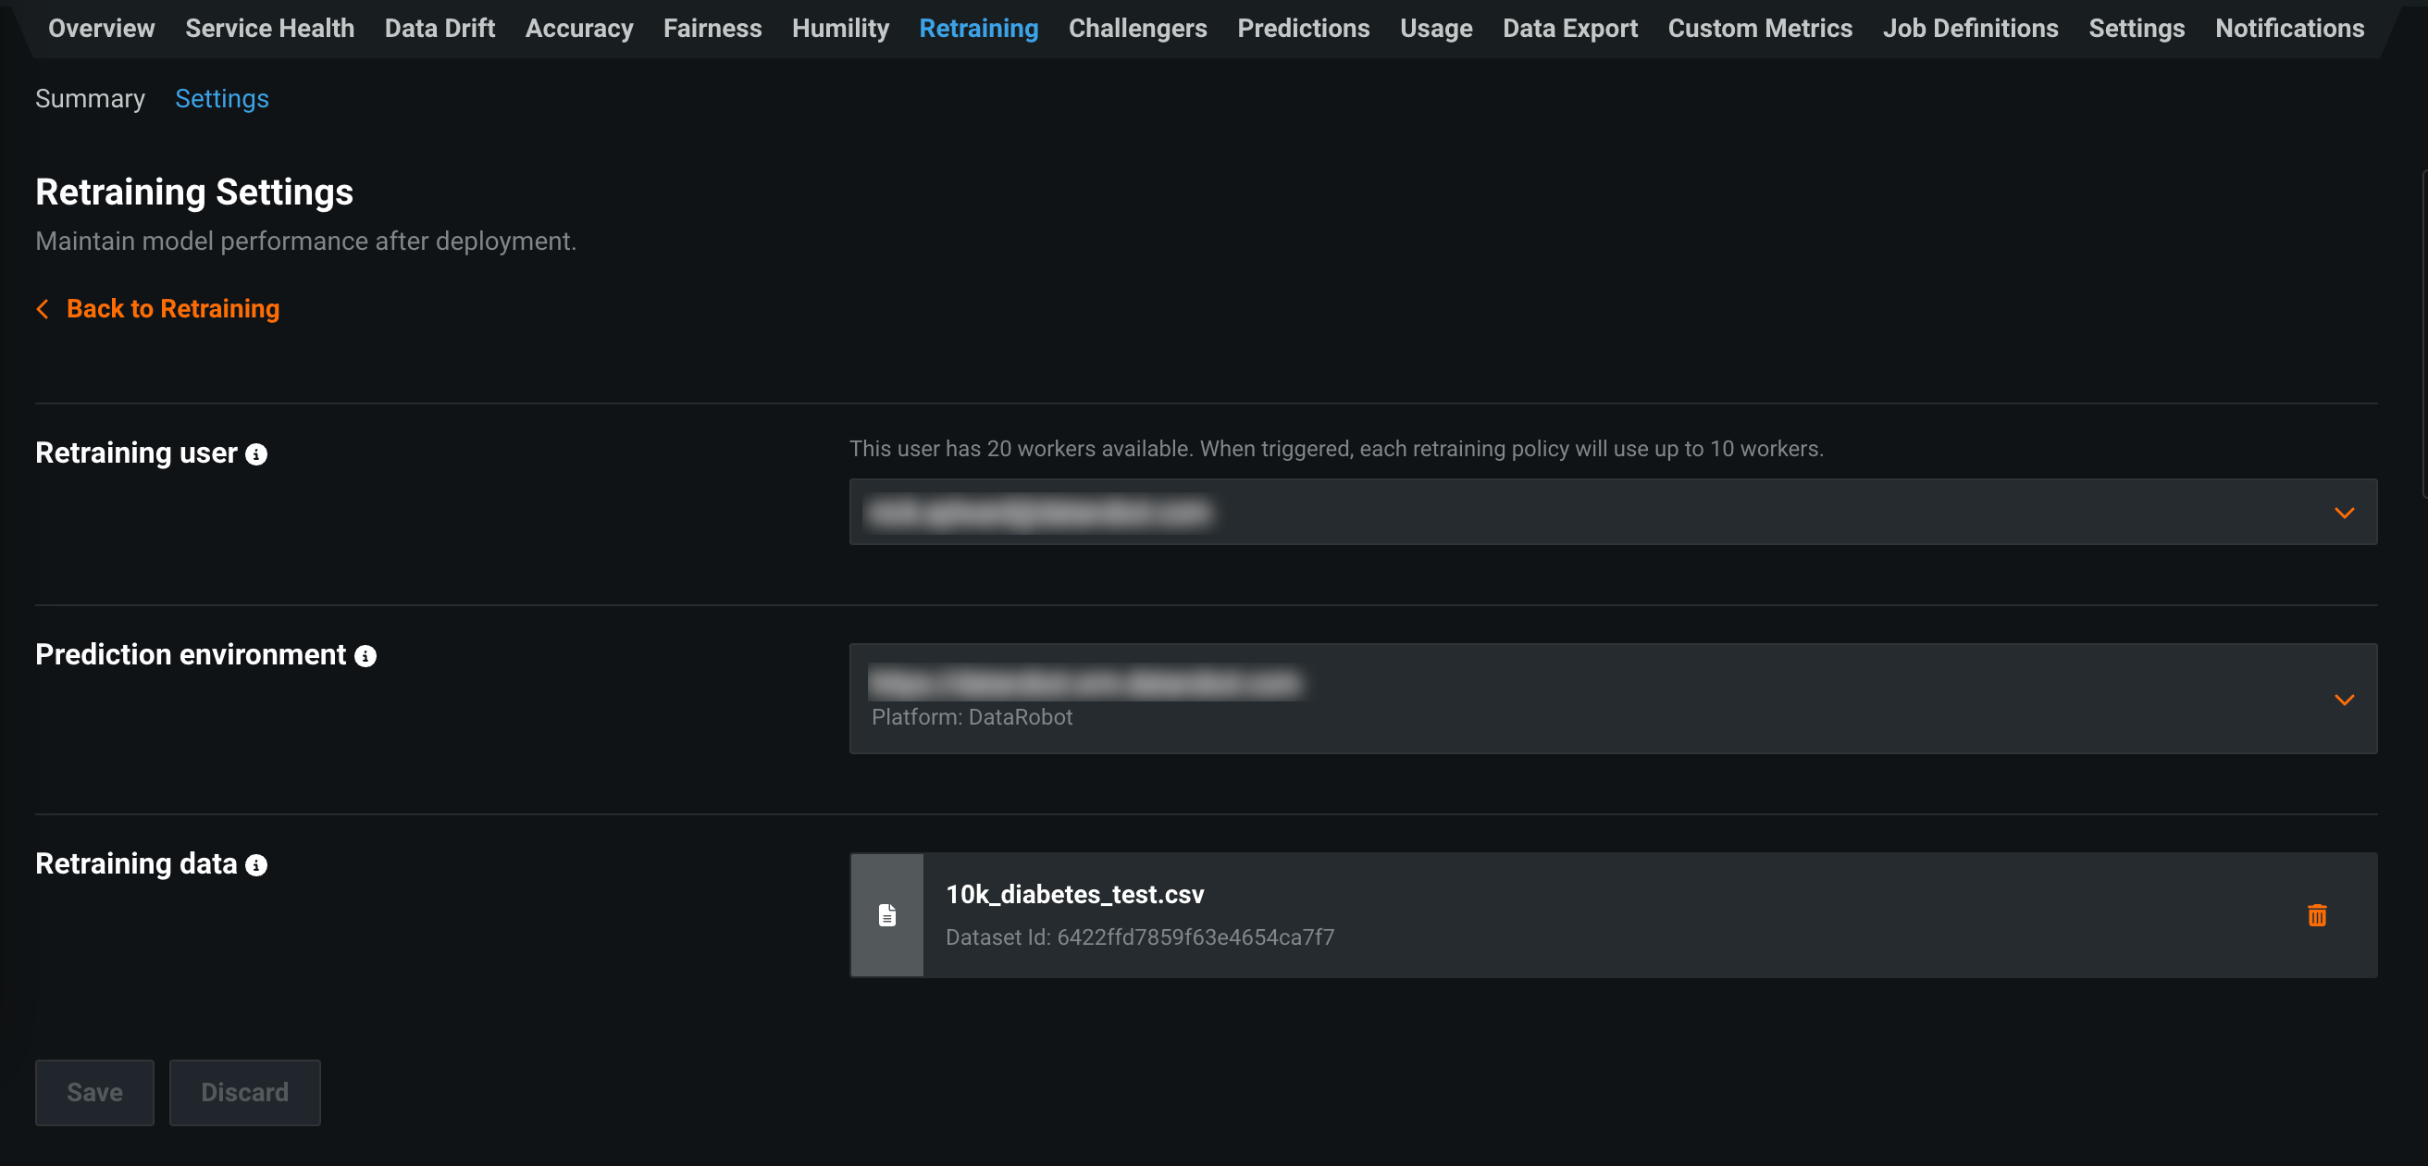Go to the Service Health tab

269,29
